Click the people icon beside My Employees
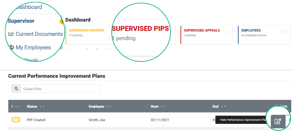Screen dimensions: 293x133 tap(12, 47)
